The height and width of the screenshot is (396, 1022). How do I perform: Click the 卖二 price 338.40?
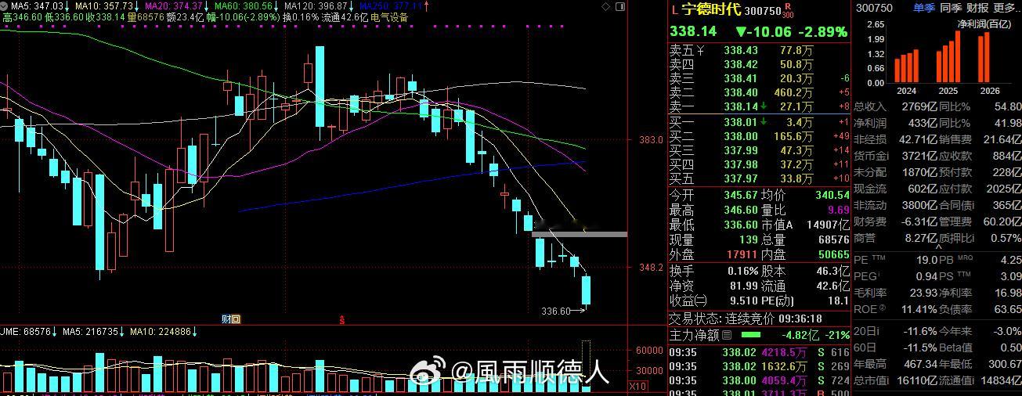pyautogui.click(x=740, y=92)
